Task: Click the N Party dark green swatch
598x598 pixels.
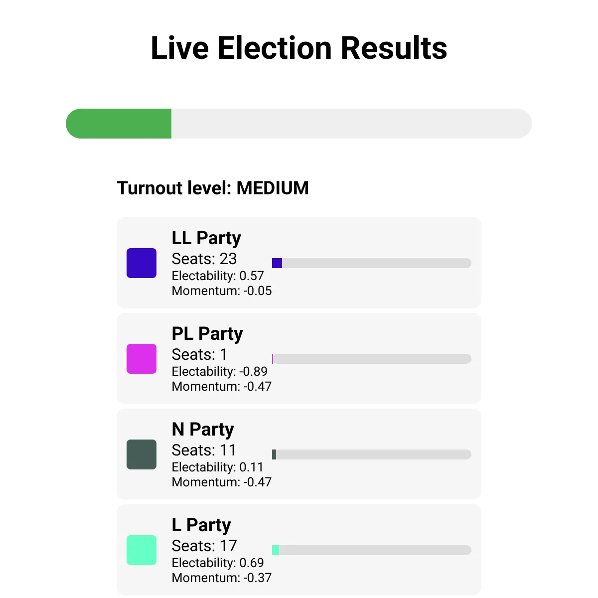Action: (142, 454)
